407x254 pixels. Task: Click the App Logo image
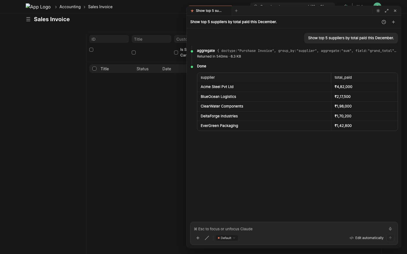38,6
